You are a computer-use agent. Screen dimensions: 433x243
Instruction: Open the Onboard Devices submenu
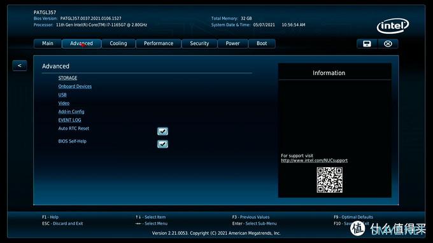click(x=75, y=87)
